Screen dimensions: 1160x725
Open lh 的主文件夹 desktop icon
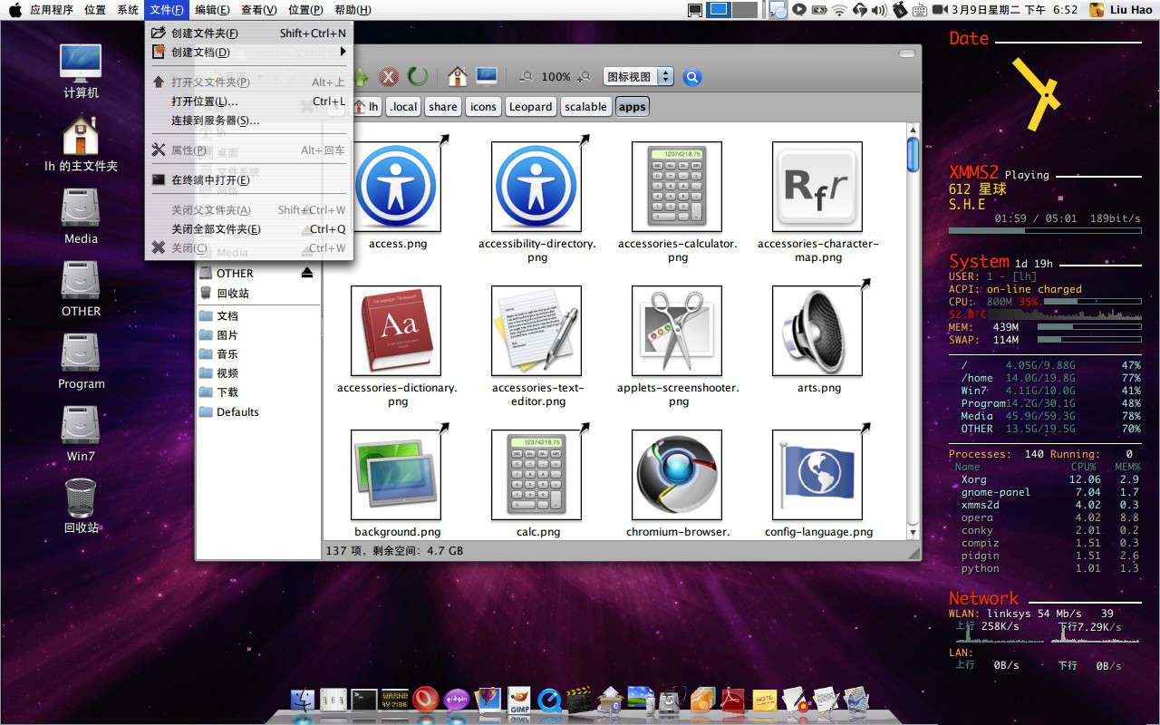pyautogui.click(x=81, y=143)
